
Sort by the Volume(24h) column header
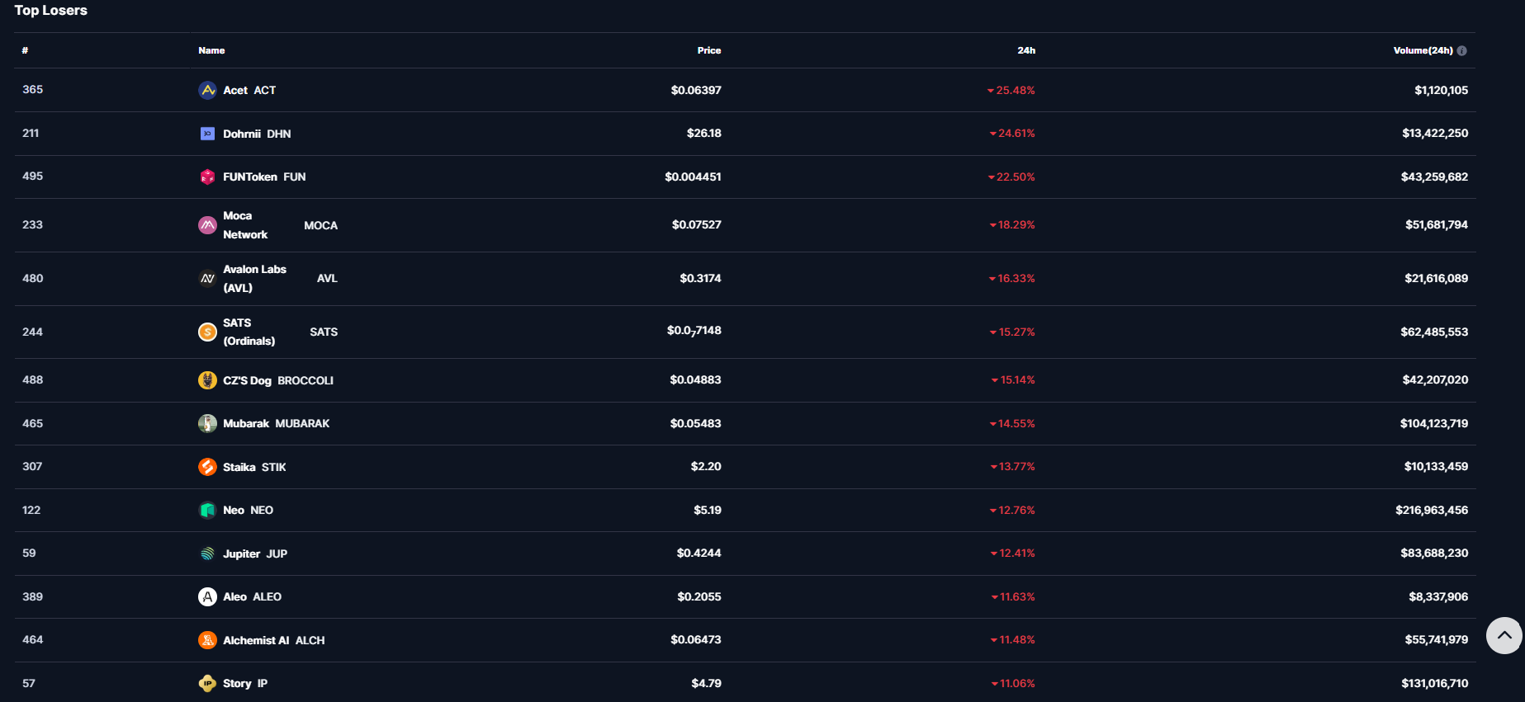(1422, 50)
